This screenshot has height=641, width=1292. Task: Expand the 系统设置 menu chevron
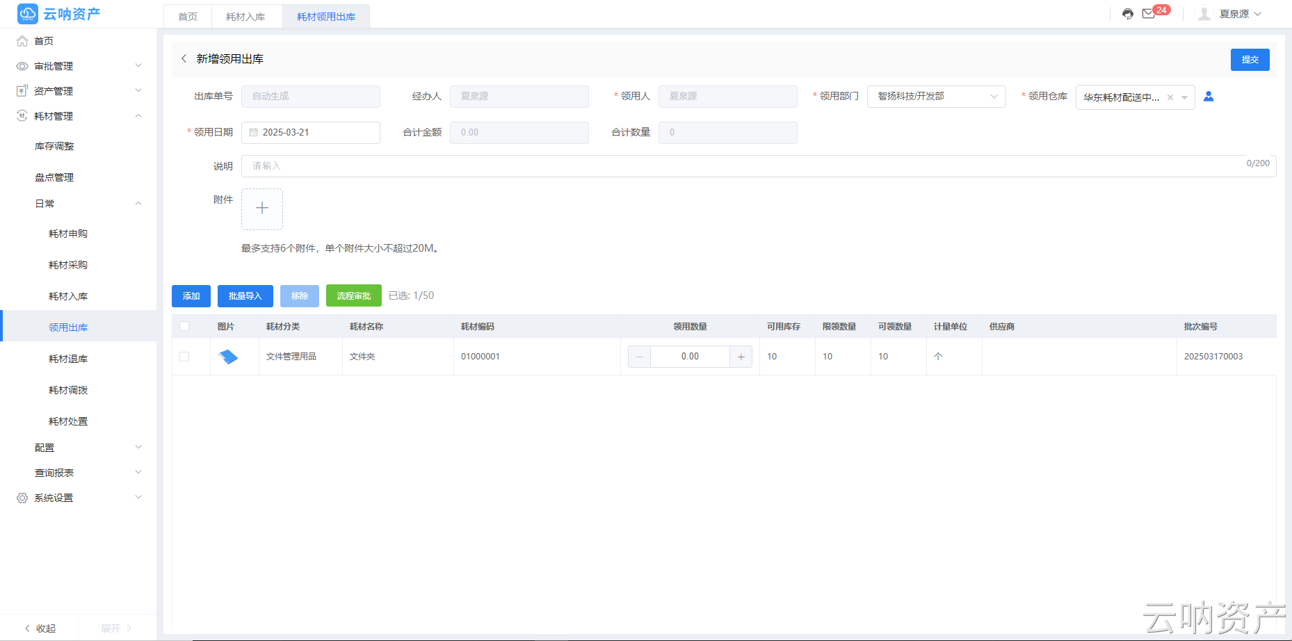(138, 497)
